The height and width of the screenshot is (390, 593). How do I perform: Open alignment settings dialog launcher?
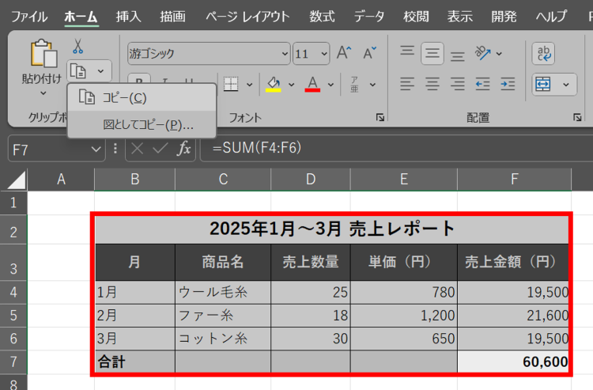coord(577,118)
